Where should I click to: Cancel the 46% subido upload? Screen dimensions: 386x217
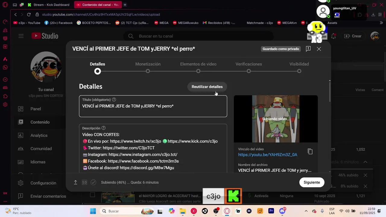[x=365, y=175]
